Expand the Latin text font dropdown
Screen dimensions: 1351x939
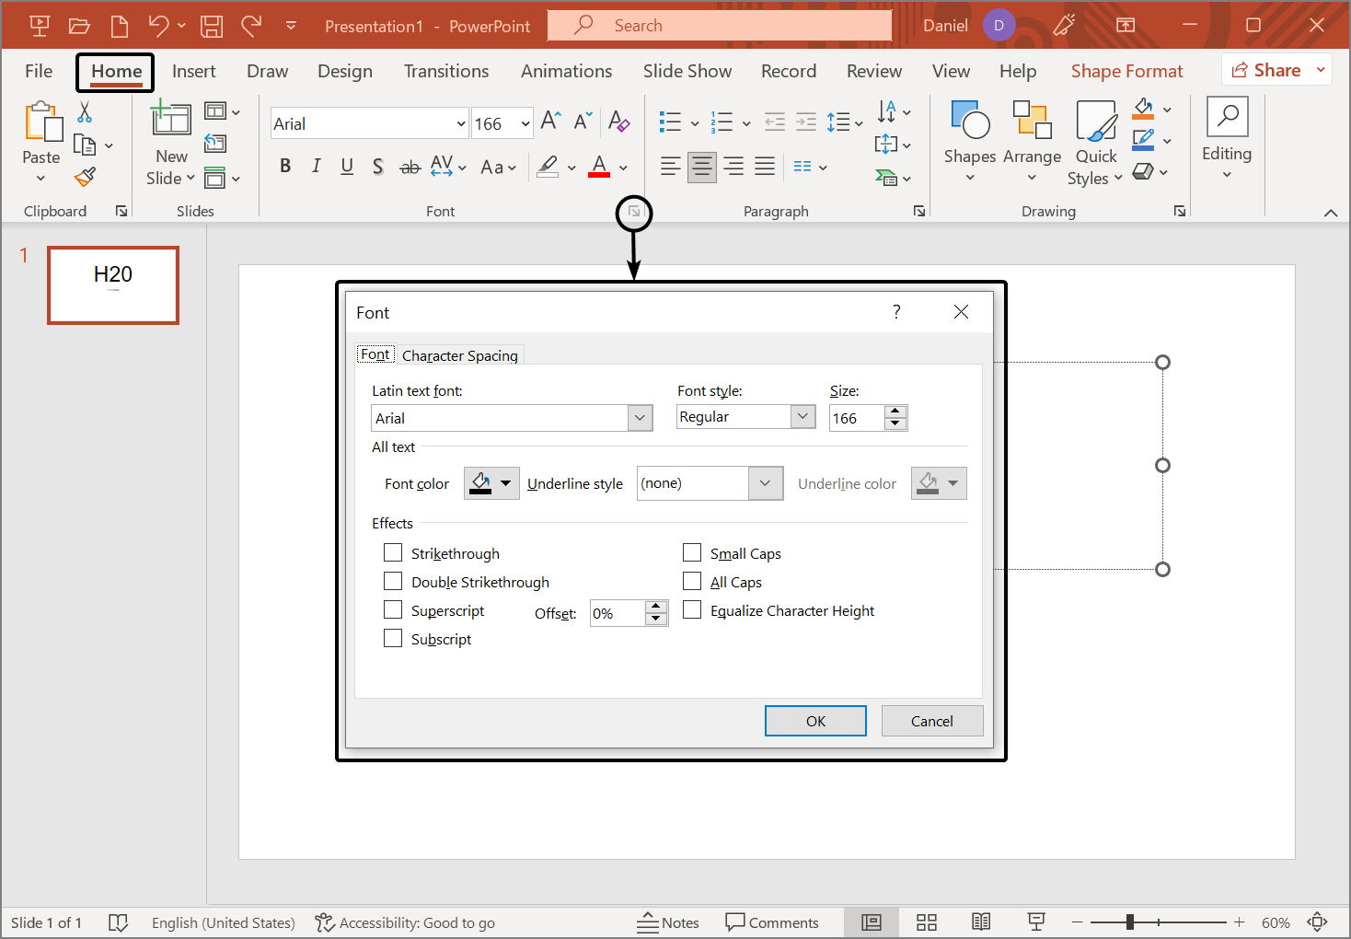pyautogui.click(x=640, y=417)
